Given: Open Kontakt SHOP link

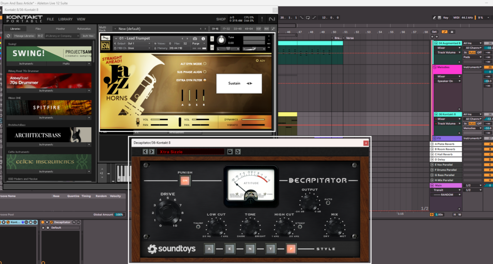Looking at the screenshot, I should point(221,19).
